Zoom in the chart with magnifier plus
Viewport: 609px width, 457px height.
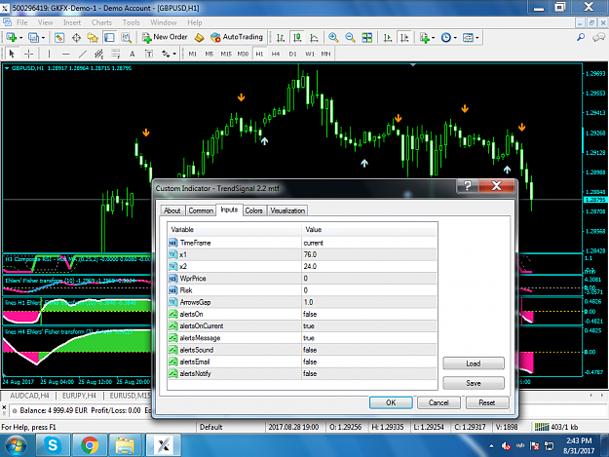click(x=333, y=38)
